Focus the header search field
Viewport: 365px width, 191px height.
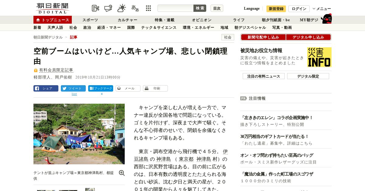click(176, 8)
